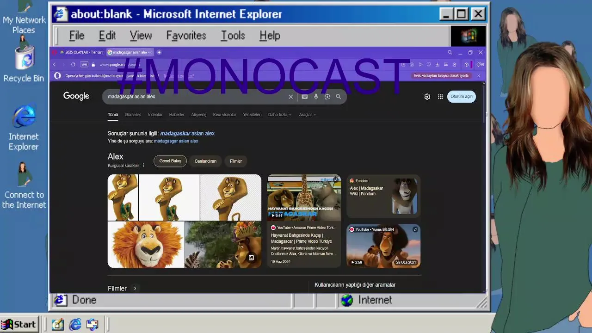This screenshot has width=592, height=333.
Task: Switch to the Haberler tab
Action: 177,115
